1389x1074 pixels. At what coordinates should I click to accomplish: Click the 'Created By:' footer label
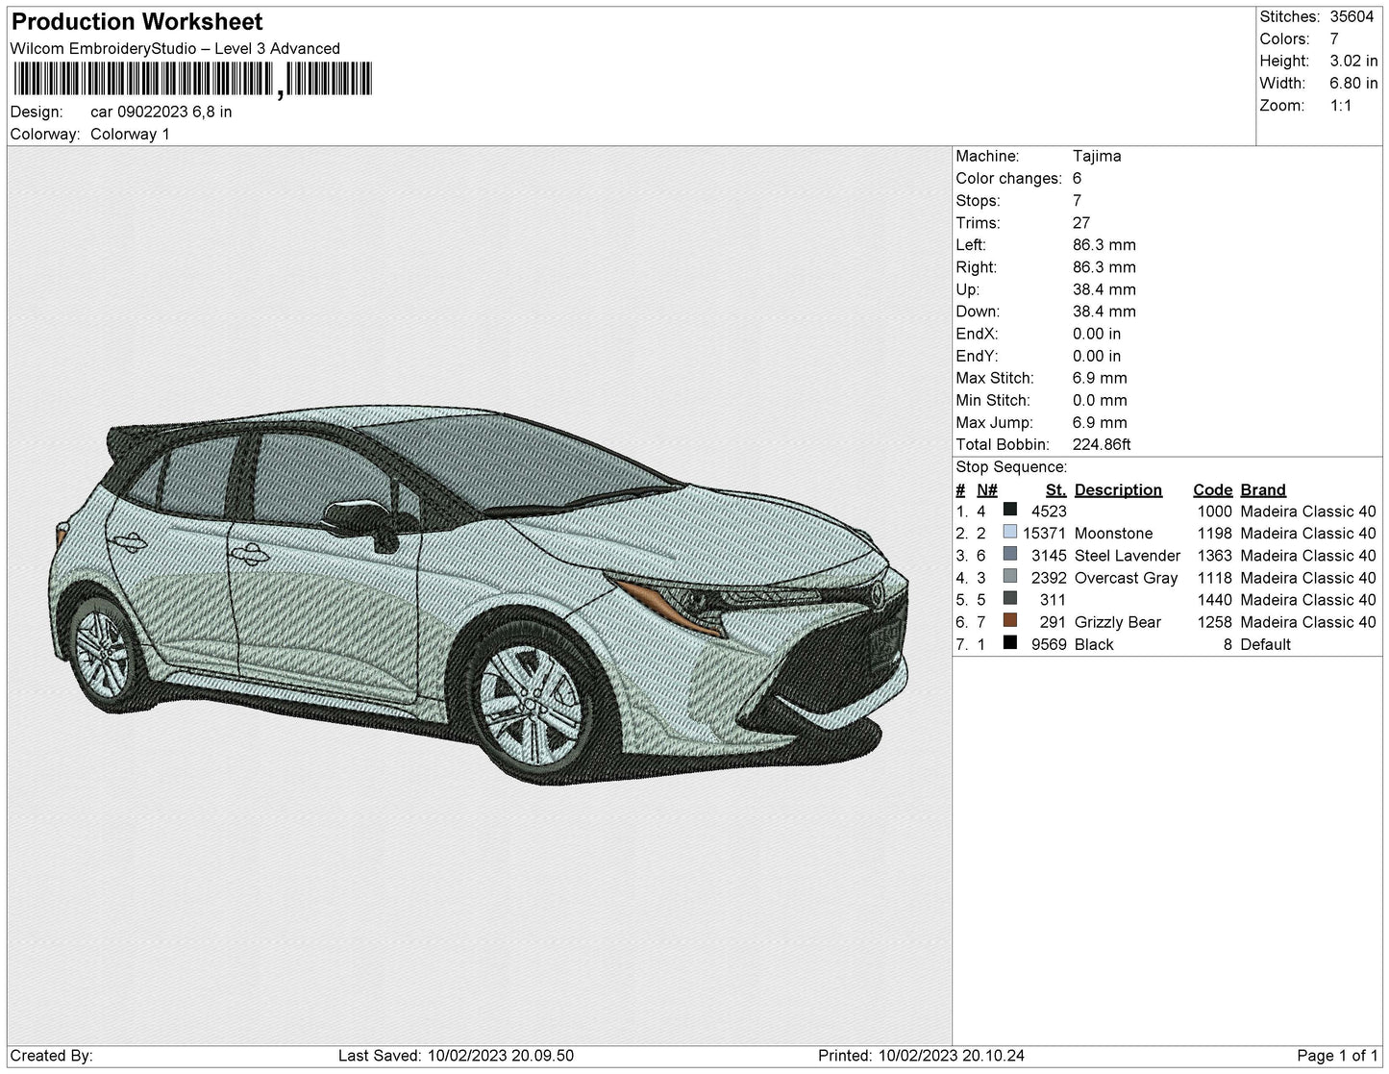point(51,1056)
